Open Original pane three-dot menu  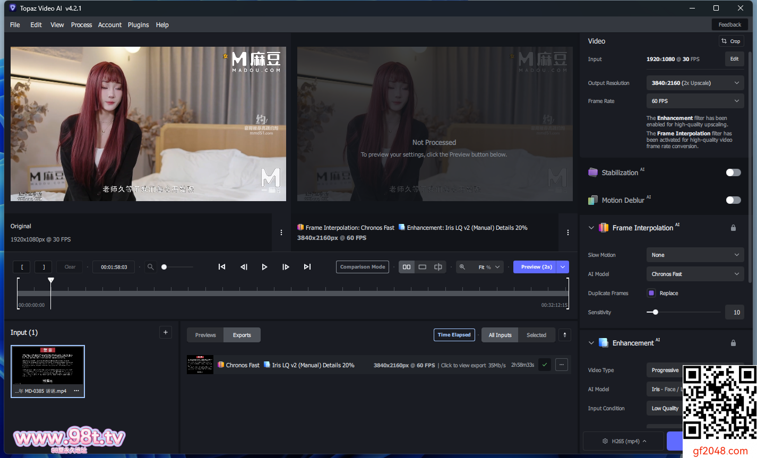(281, 232)
